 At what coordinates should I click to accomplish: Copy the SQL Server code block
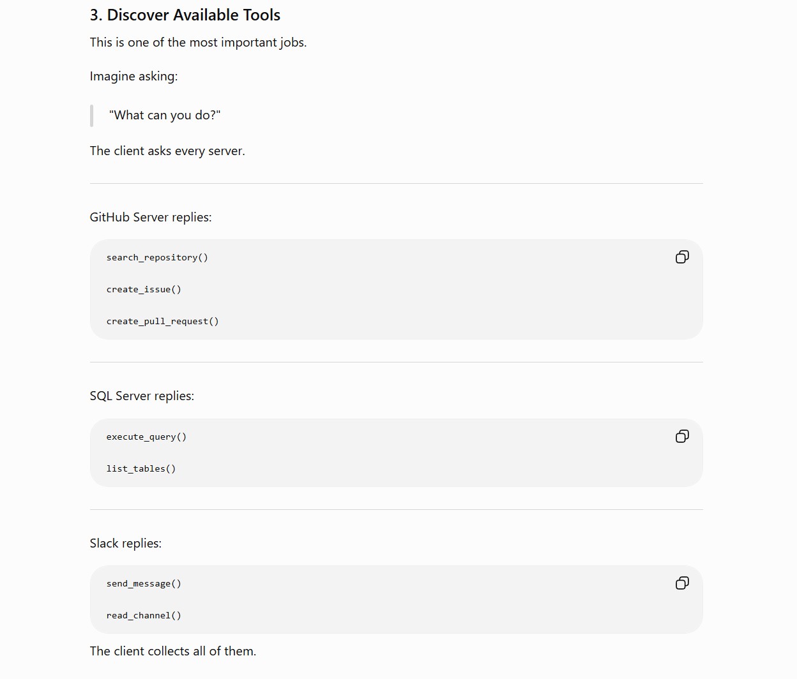682,436
